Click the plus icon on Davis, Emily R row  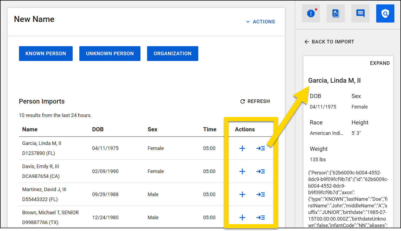242,171
